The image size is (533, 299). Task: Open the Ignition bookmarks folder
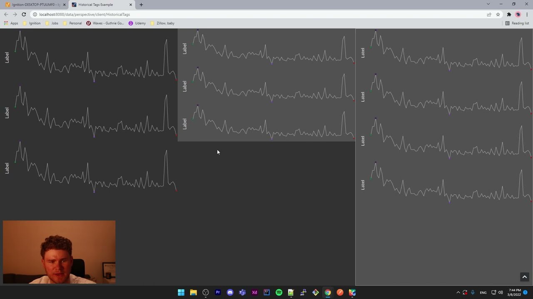point(32,23)
